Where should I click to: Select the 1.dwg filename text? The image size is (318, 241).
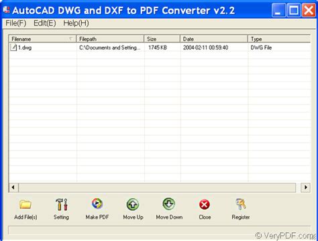point(25,48)
